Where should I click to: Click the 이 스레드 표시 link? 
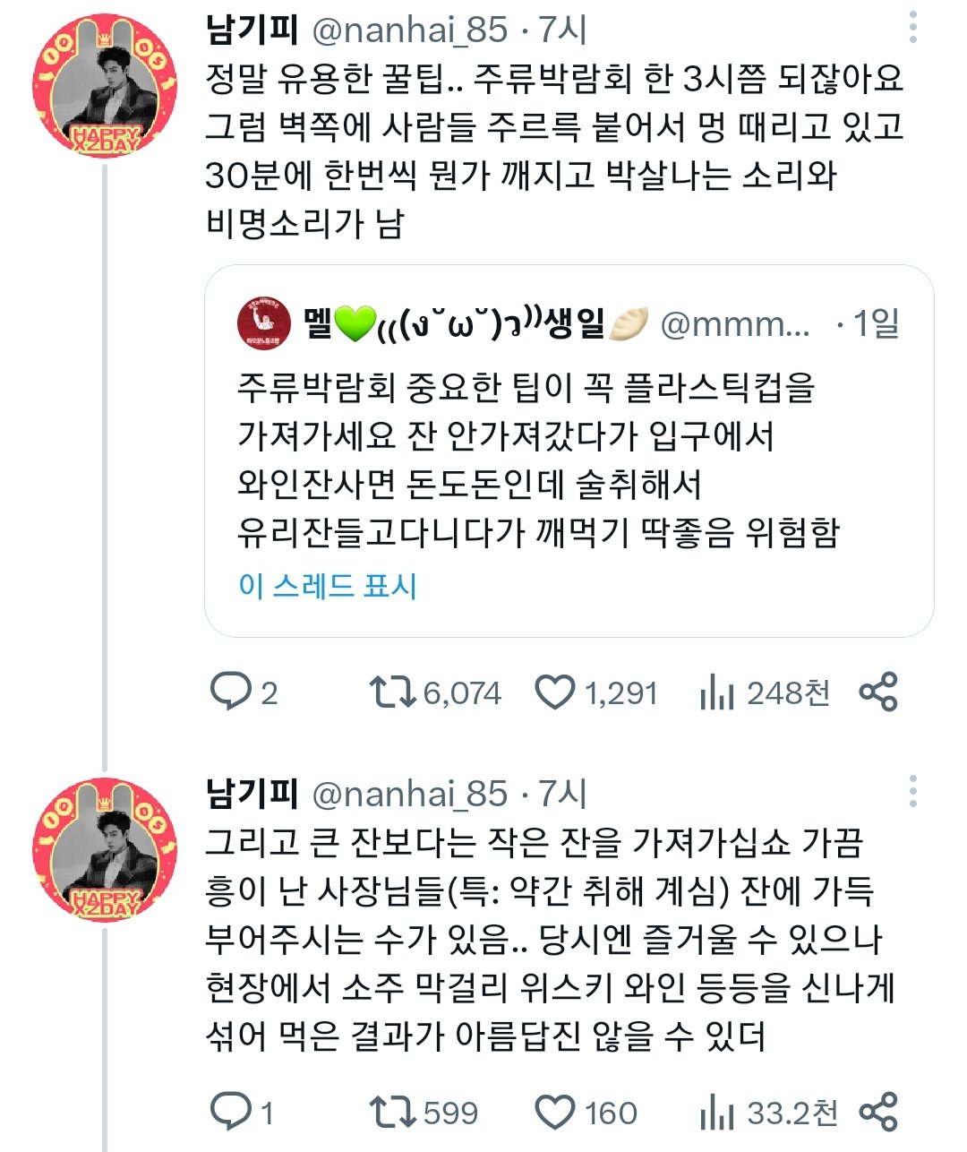point(328,586)
